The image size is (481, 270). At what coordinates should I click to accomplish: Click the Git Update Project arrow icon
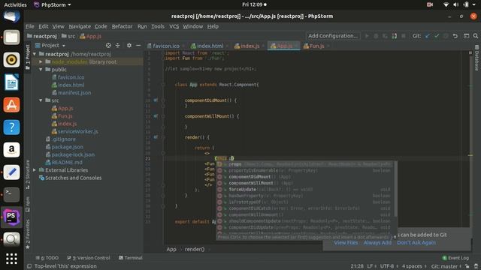coord(428,36)
